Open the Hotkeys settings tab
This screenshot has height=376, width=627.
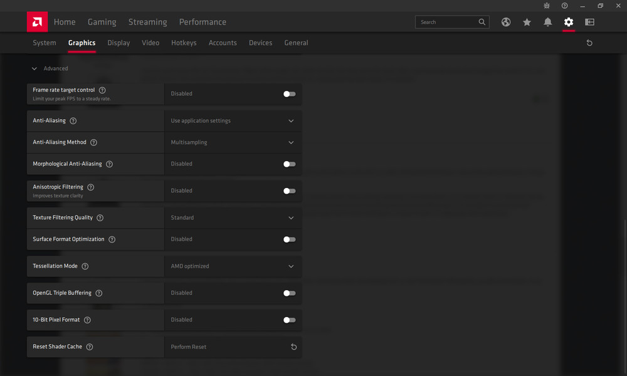[184, 43]
